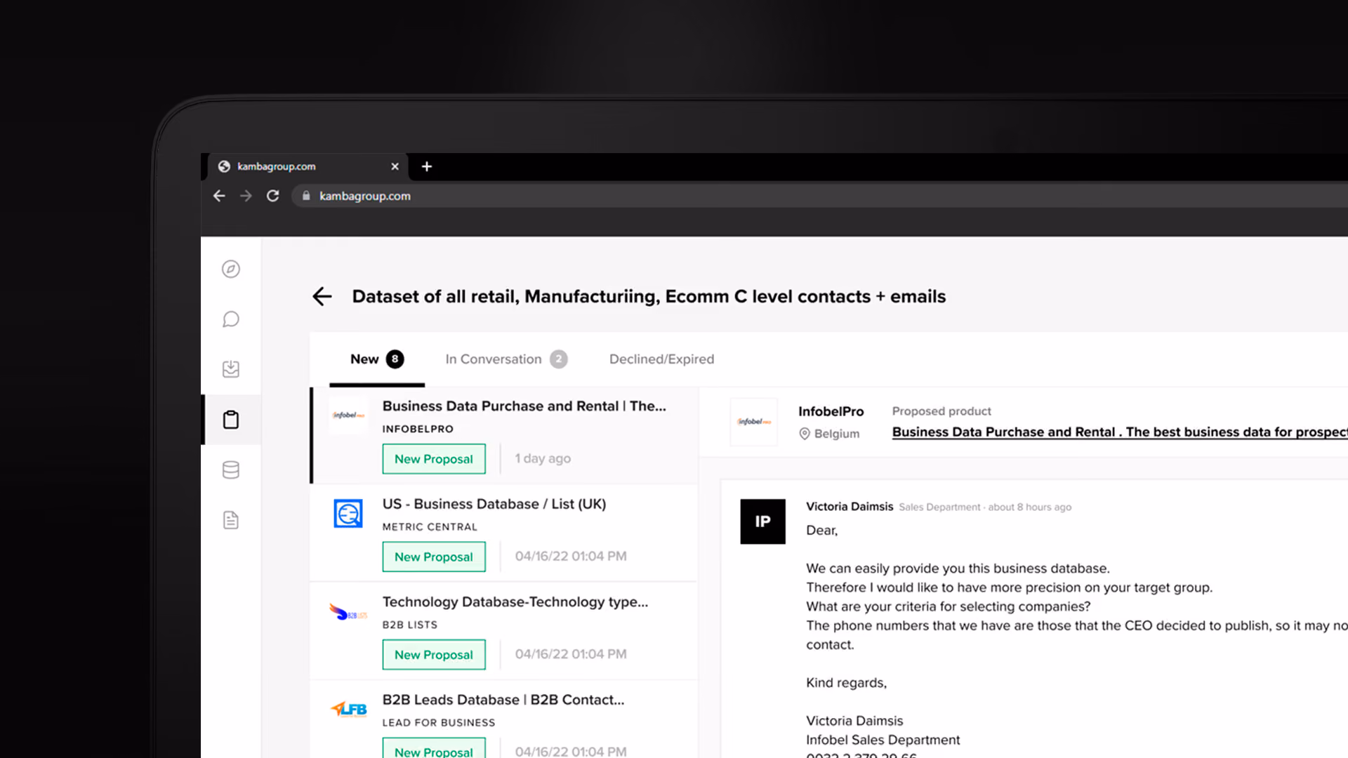Click the count badge '8' on New tab
The width and height of the screenshot is (1348, 758).
pos(395,359)
